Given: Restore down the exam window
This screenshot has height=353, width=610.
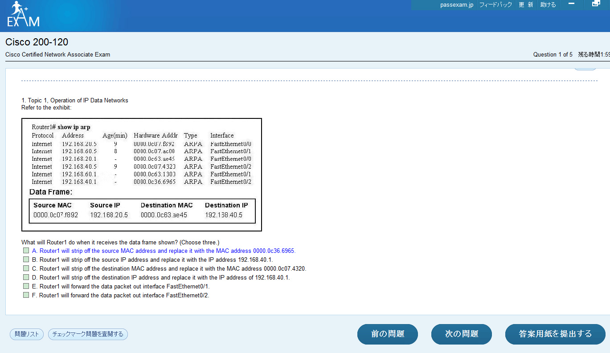Looking at the screenshot, I should [596, 4].
